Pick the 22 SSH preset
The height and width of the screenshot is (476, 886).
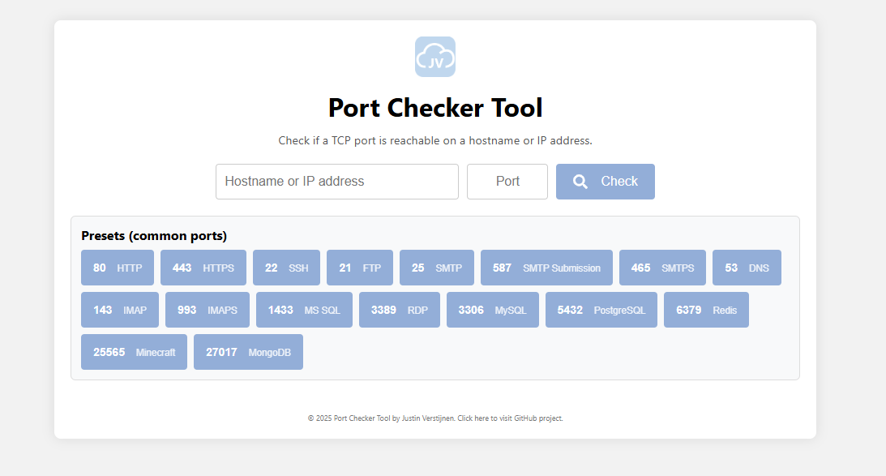point(286,268)
